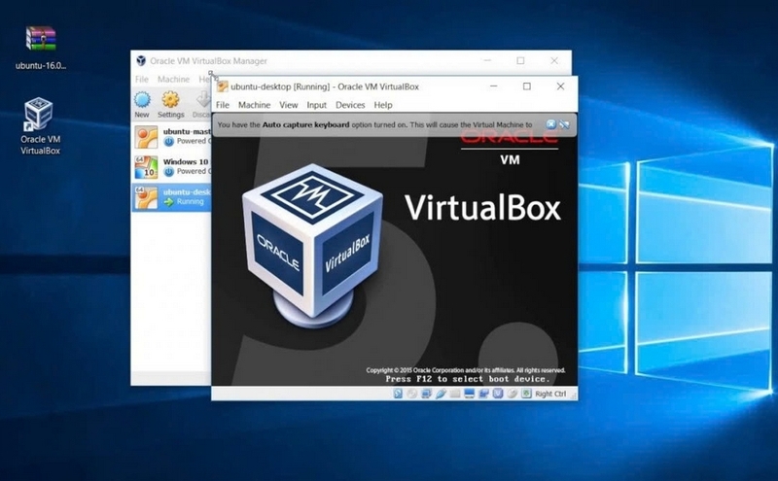Click the Discard arrow icon in Manager toolbar
Image resolution: width=778 pixels, height=481 pixels.
click(x=203, y=100)
